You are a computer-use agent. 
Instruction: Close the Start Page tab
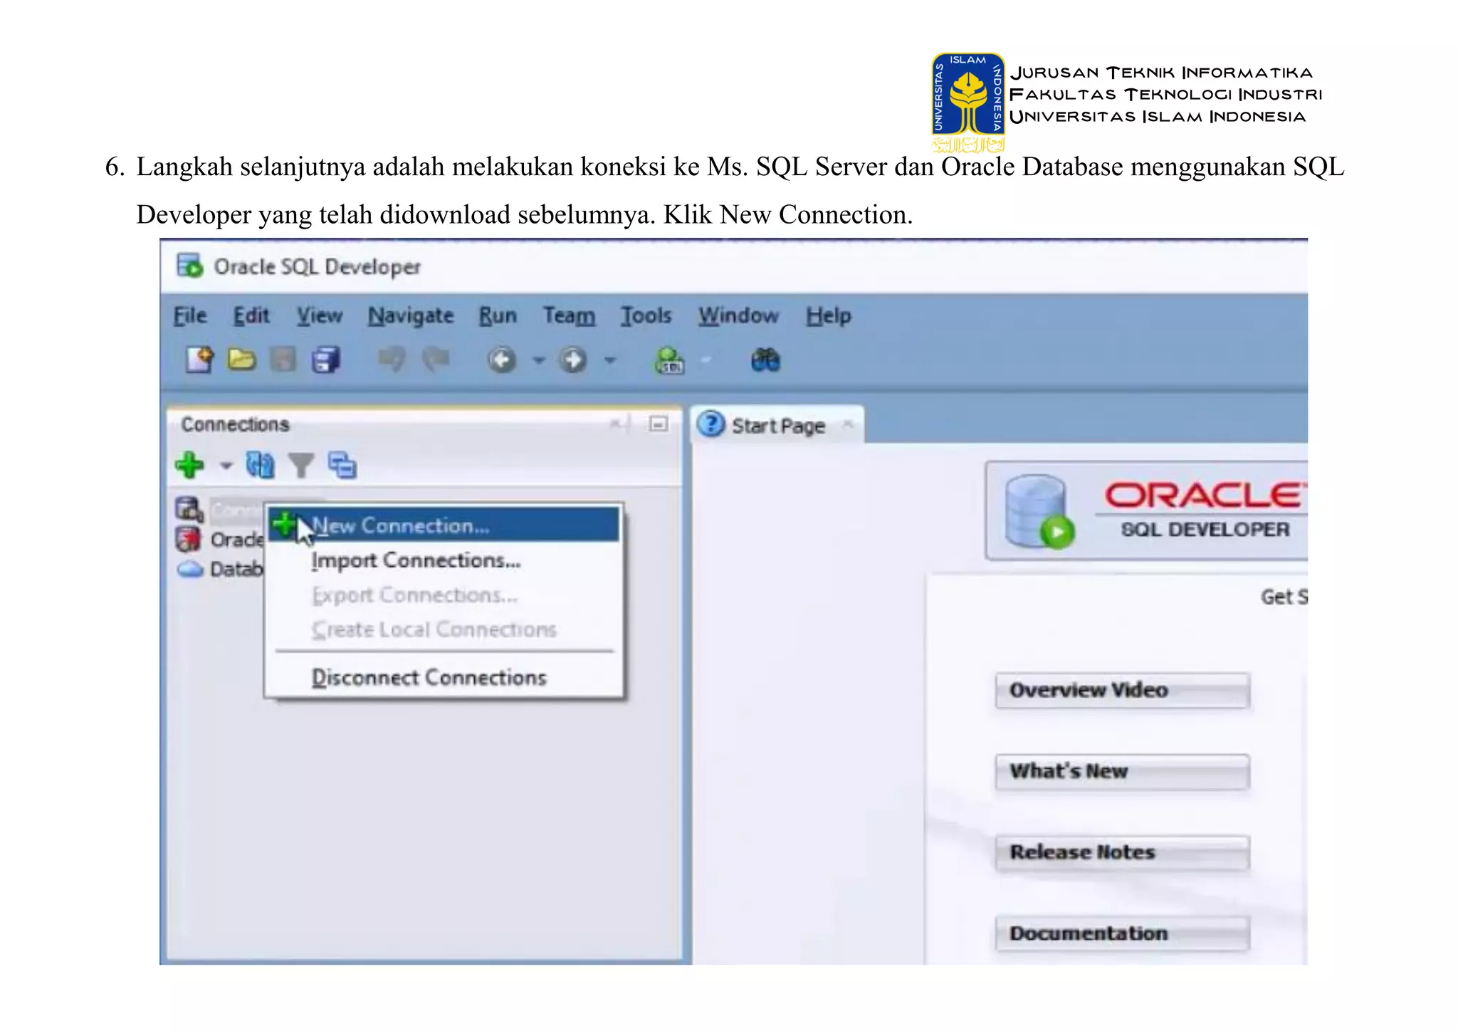848,424
